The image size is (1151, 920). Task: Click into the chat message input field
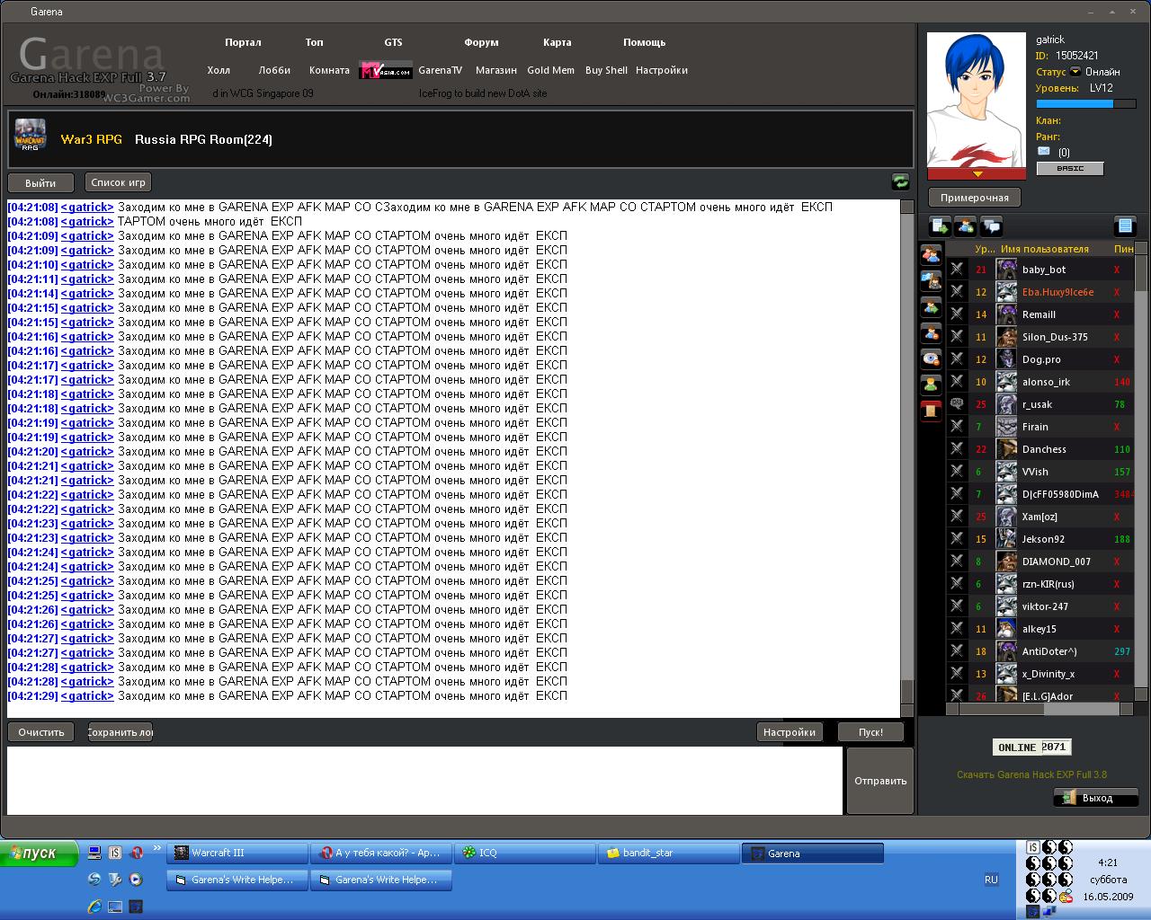click(x=424, y=781)
